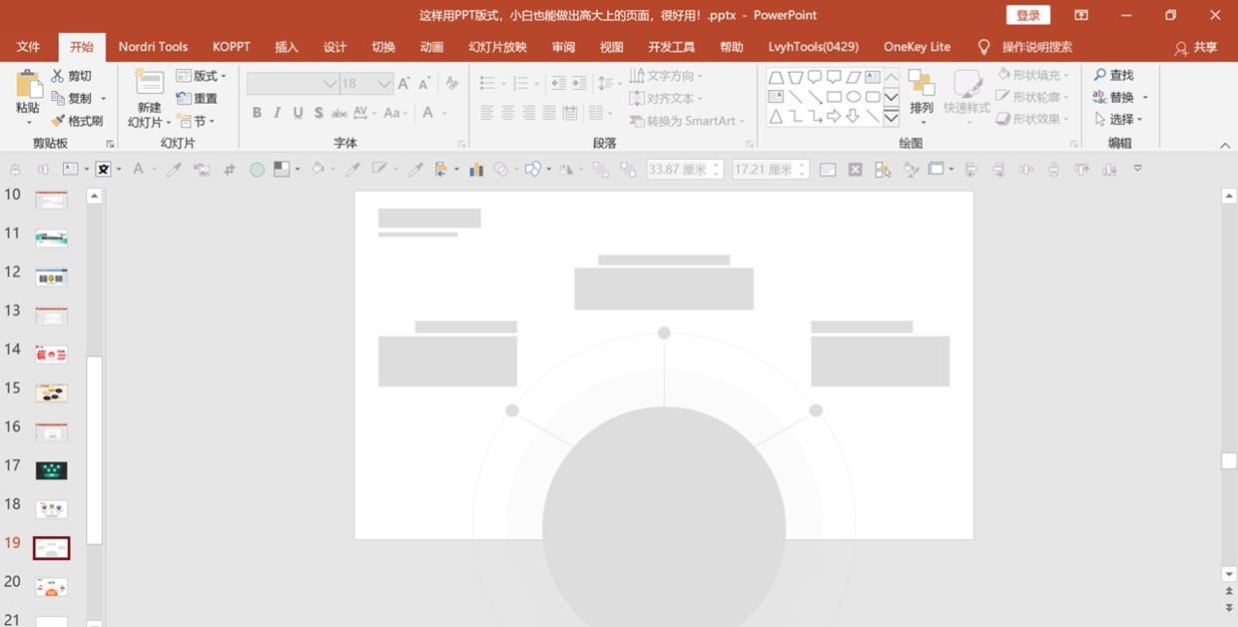Viewport: 1238px width, 627px height.
Task: Click the 登录 (Sign in) button
Action: tap(1028, 15)
